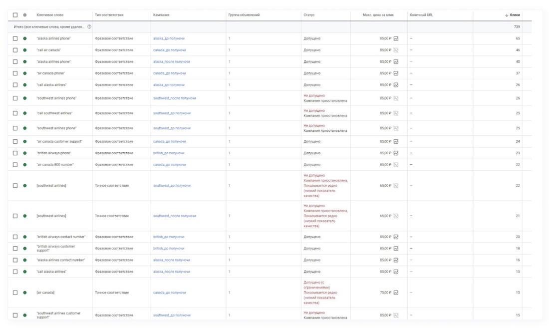Sort by Макс. цена за клик header
549x330 pixels.
click(378, 15)
